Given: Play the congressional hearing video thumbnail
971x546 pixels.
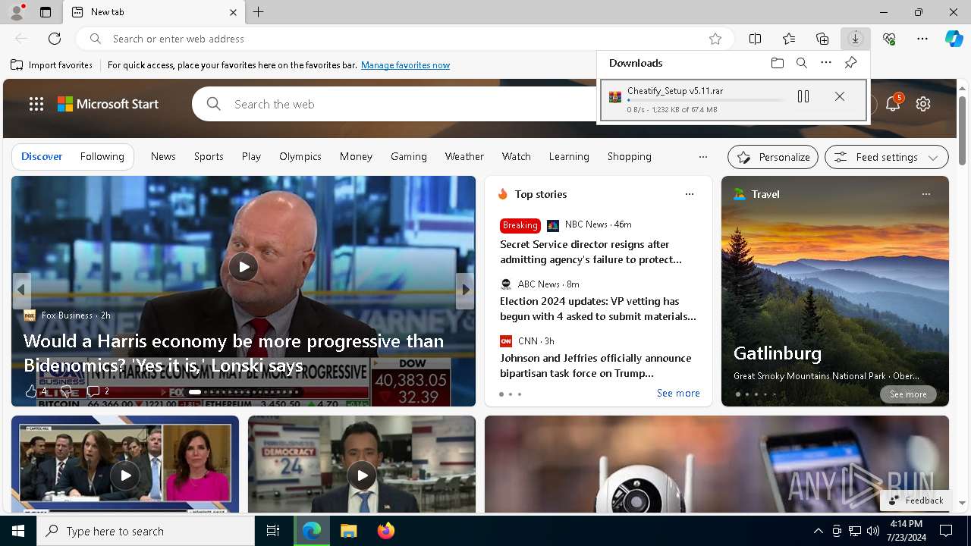Looking at the screenshot, I should (125, 475).
